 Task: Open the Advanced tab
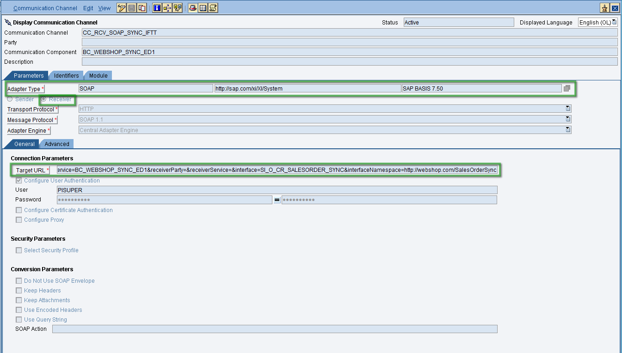pos(57,144)
